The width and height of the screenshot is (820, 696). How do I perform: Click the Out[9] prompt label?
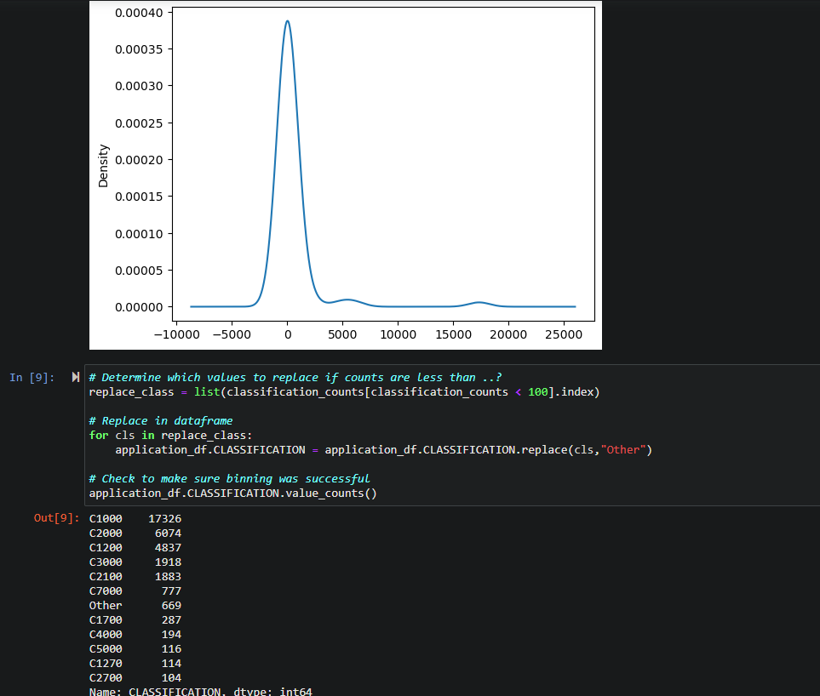[x=56, y=517]
